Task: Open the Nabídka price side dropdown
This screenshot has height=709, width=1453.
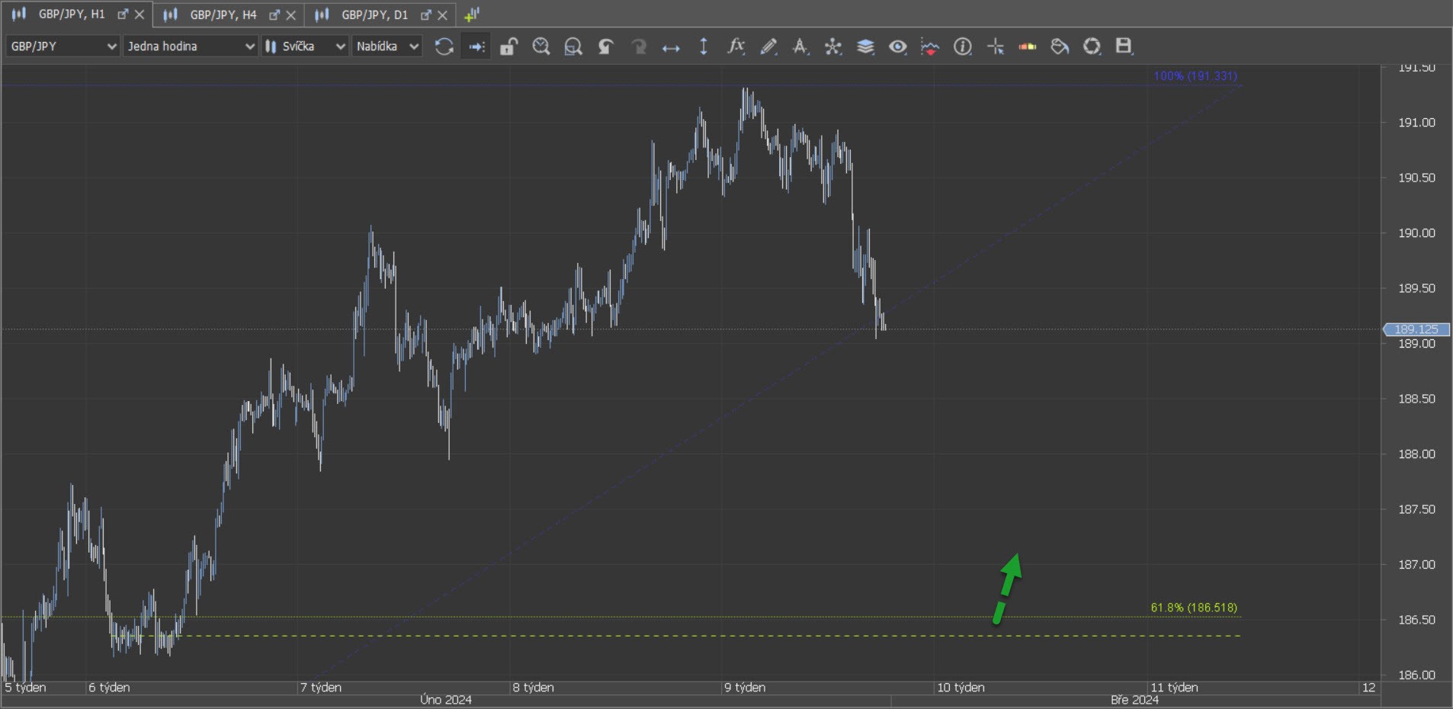Action: [x=387, y=47]
